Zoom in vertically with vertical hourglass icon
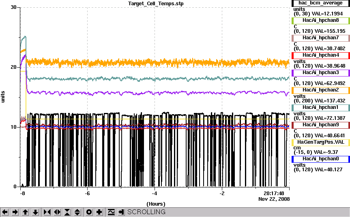Screen dimensions: 350x217 pyautogui.click(x=67, y=212)
